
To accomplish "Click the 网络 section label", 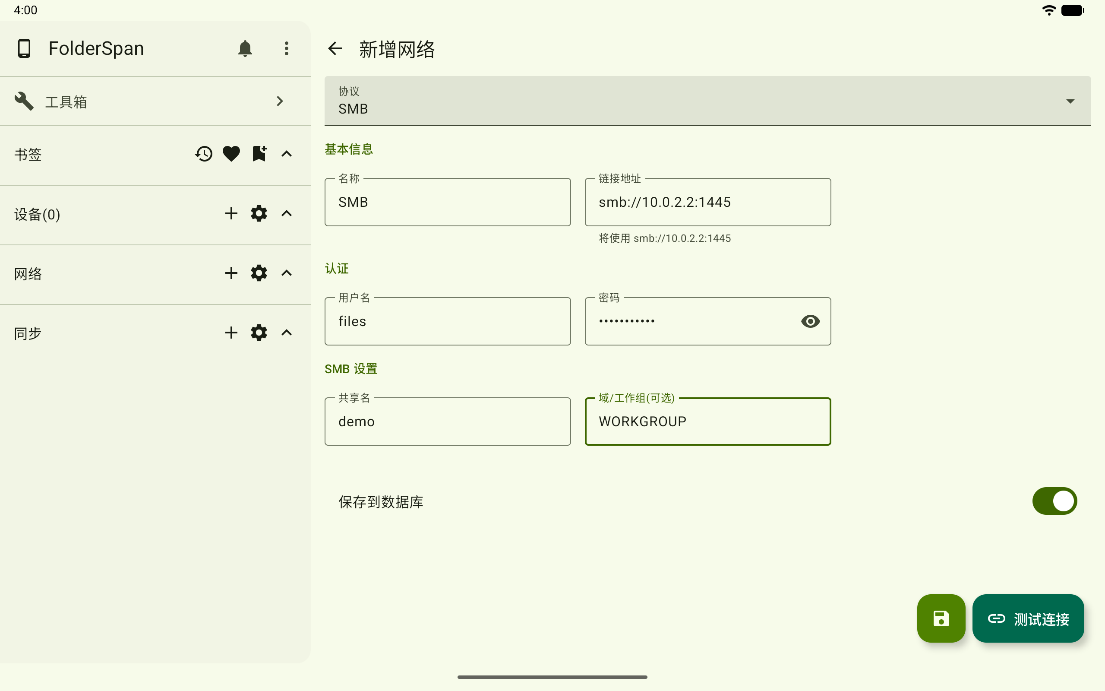I will coord(28,273).
